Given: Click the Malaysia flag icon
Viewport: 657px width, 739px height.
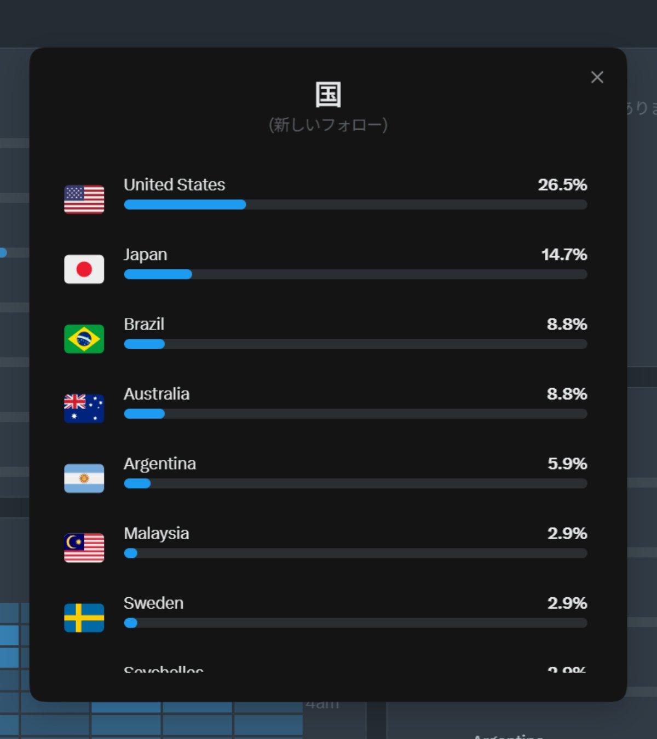Looking at the screenshot, I should point(84,548).
